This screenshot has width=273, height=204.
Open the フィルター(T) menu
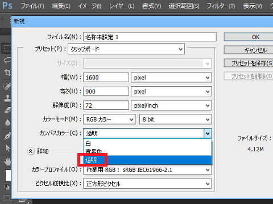221,6
